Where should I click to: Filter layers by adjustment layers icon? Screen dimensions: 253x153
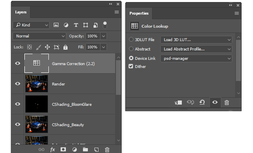pyautogui.click(x=66, y=25)
